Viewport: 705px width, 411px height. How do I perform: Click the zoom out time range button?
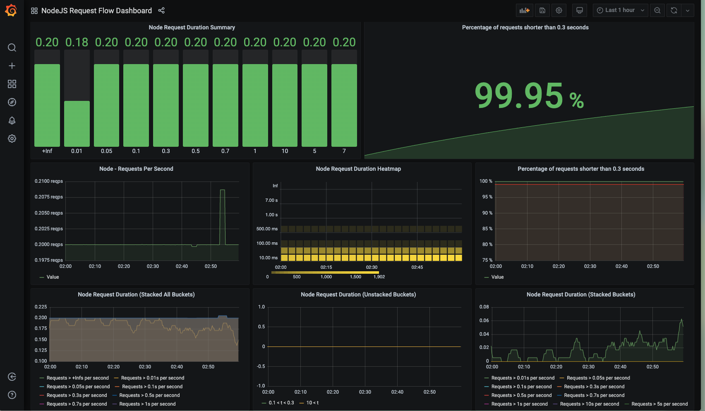pos(657,10)
